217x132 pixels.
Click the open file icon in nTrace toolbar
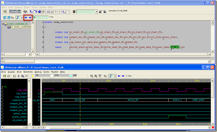(x=5, y=12)
